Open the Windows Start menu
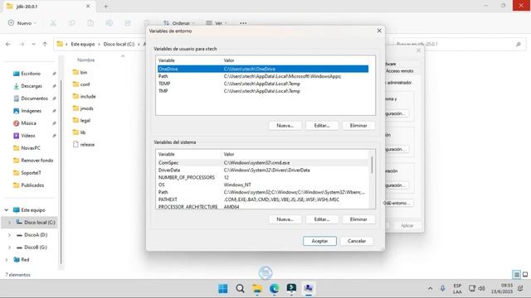The height and width of the screenshot is (298, 531). pyautogui.click(x=223, y=289)
